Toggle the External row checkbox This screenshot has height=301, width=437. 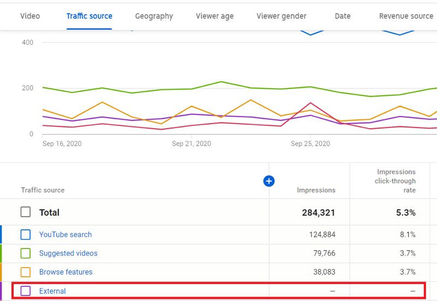26,291
